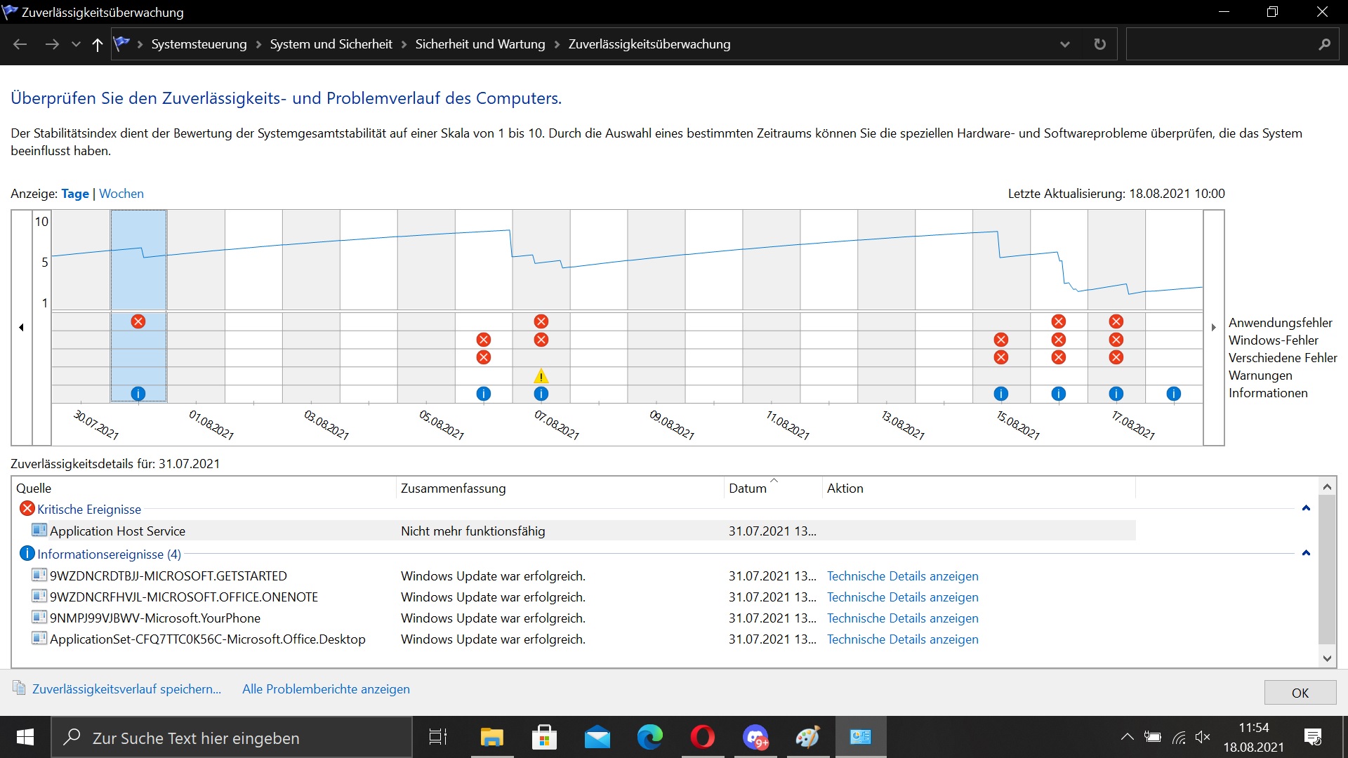Image resolution: width=1348 pixels, height=758 pixels.
Task: Open Microsoft Edge from taskbar
Action: click(649, 737)
